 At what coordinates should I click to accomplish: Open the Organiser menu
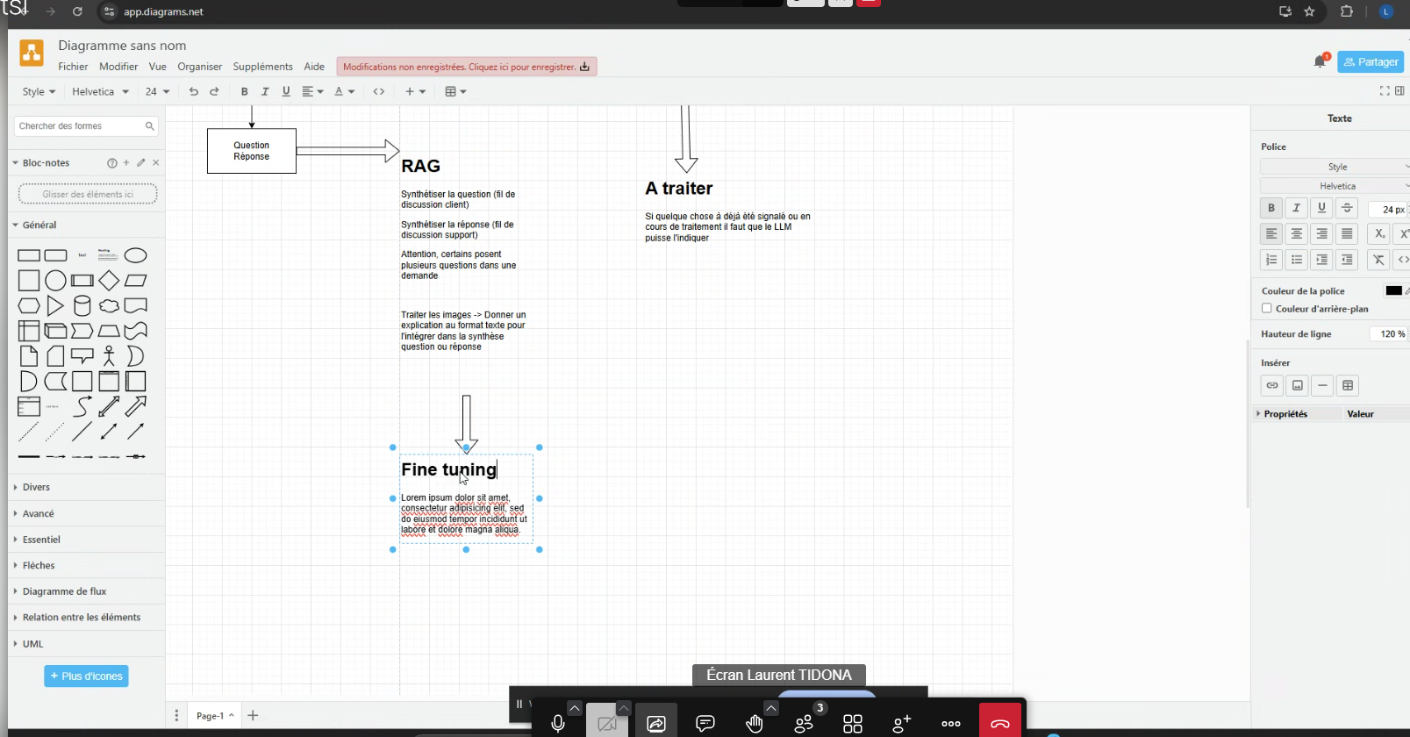tap(199, 67)
